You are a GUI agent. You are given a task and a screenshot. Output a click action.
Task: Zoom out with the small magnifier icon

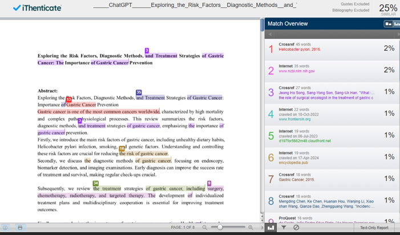(x=205, y=228)
